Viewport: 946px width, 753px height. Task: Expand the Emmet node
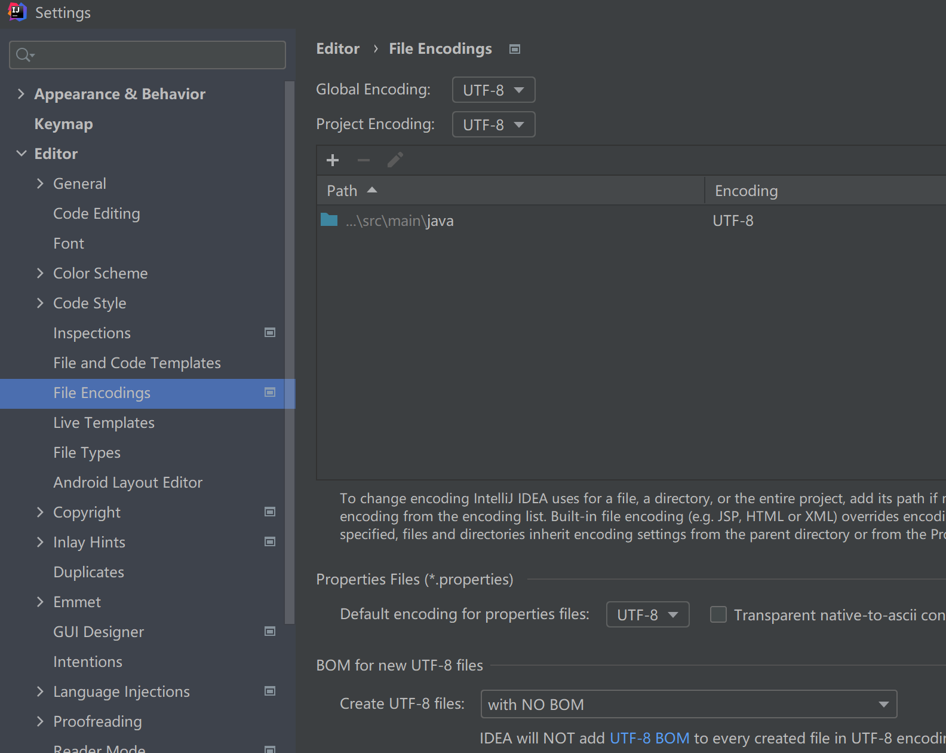pos(40,602)
